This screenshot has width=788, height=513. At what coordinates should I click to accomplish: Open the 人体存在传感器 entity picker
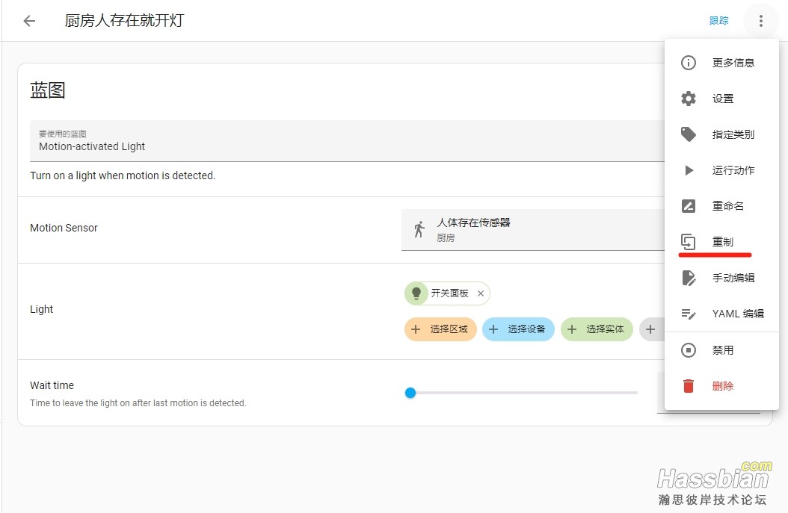(533, 230)
